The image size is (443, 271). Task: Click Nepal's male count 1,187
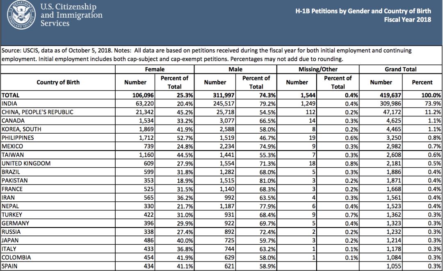click(227, 206)
